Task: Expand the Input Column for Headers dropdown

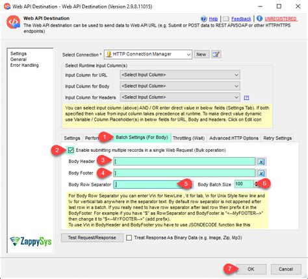Action: 180,97
